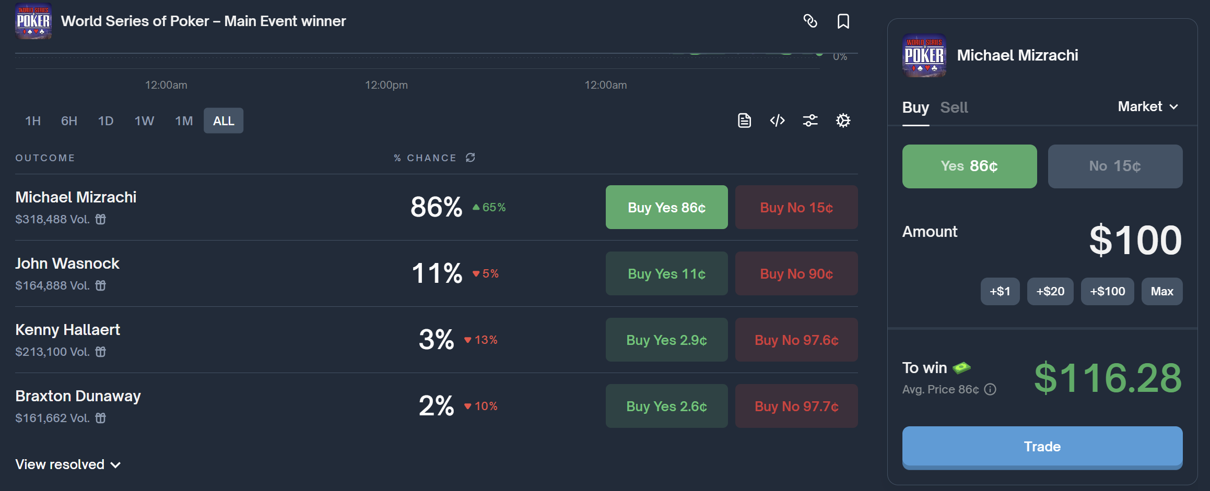
Task: Select the ALL time range
Action: tap(224, 121)
